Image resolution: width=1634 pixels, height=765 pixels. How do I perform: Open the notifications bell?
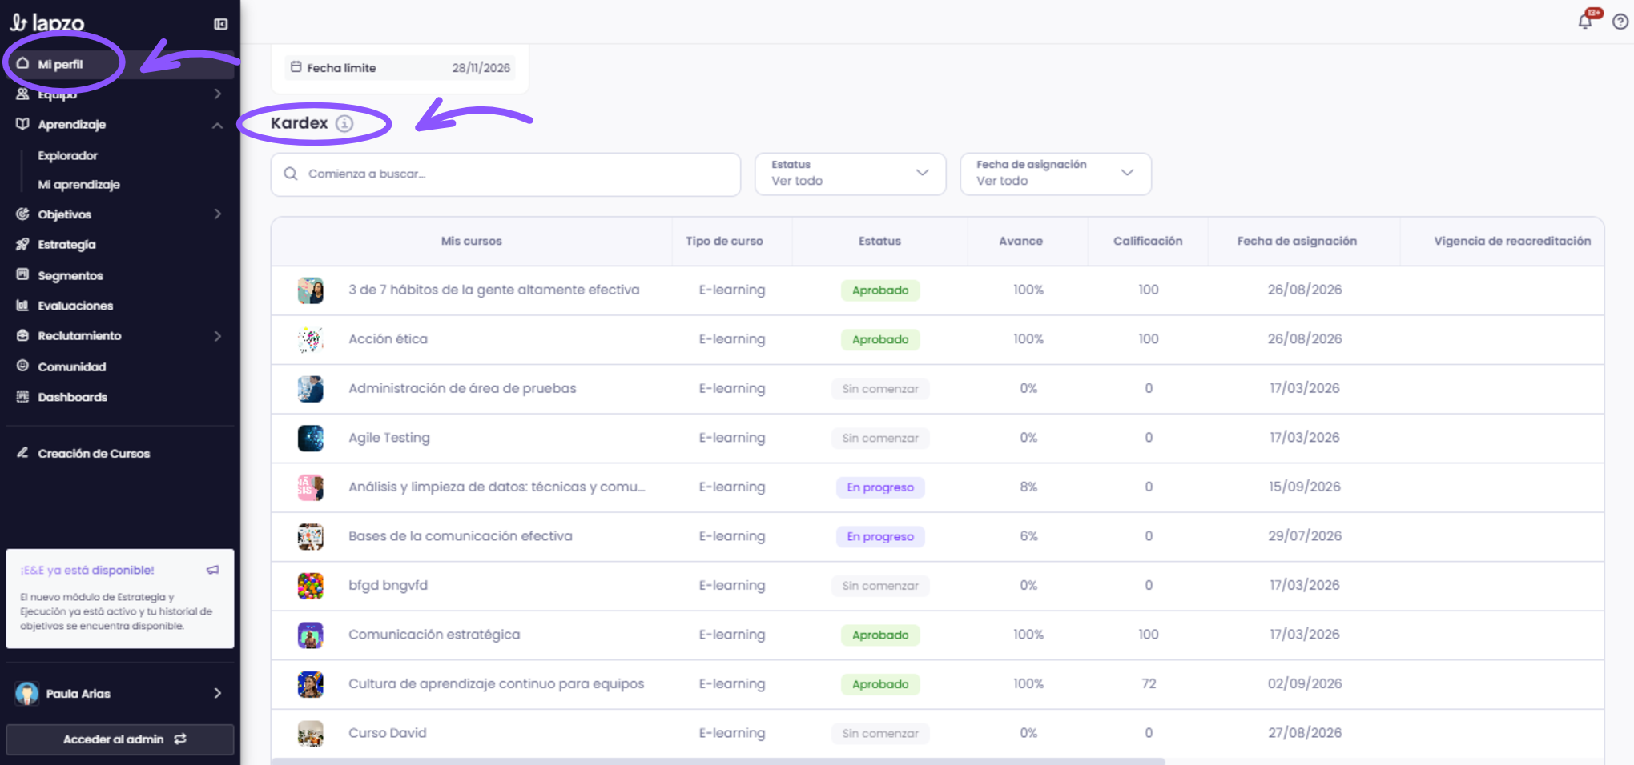(x=1584, y=22)
